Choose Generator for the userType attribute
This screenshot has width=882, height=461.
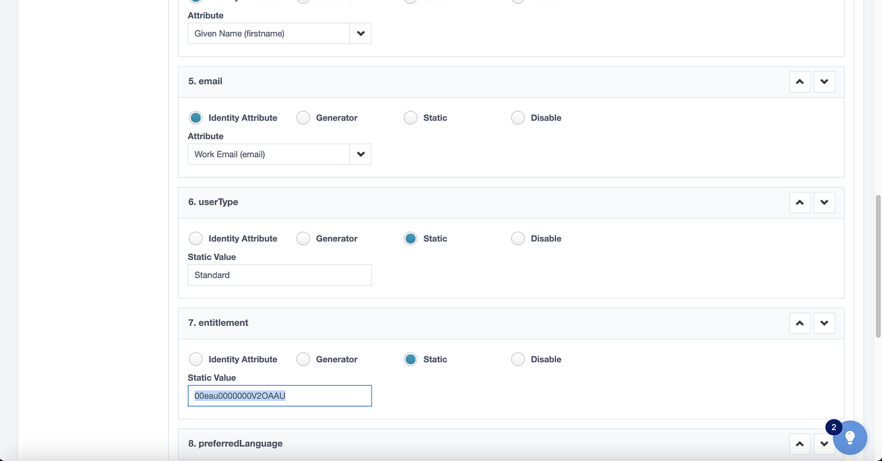(x=303, y=238)
